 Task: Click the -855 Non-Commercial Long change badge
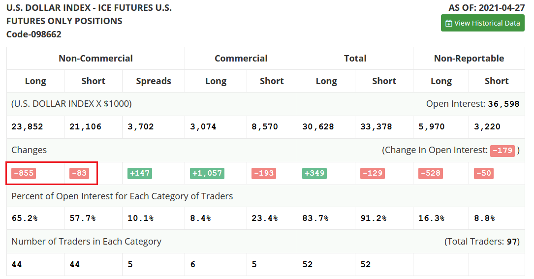pos(24,173)
